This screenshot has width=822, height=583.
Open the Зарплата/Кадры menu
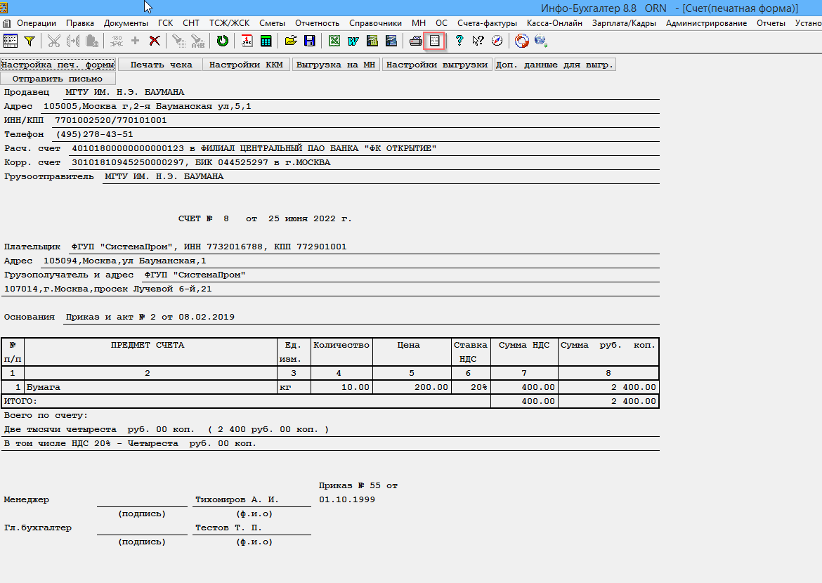[x=624, y=23]
